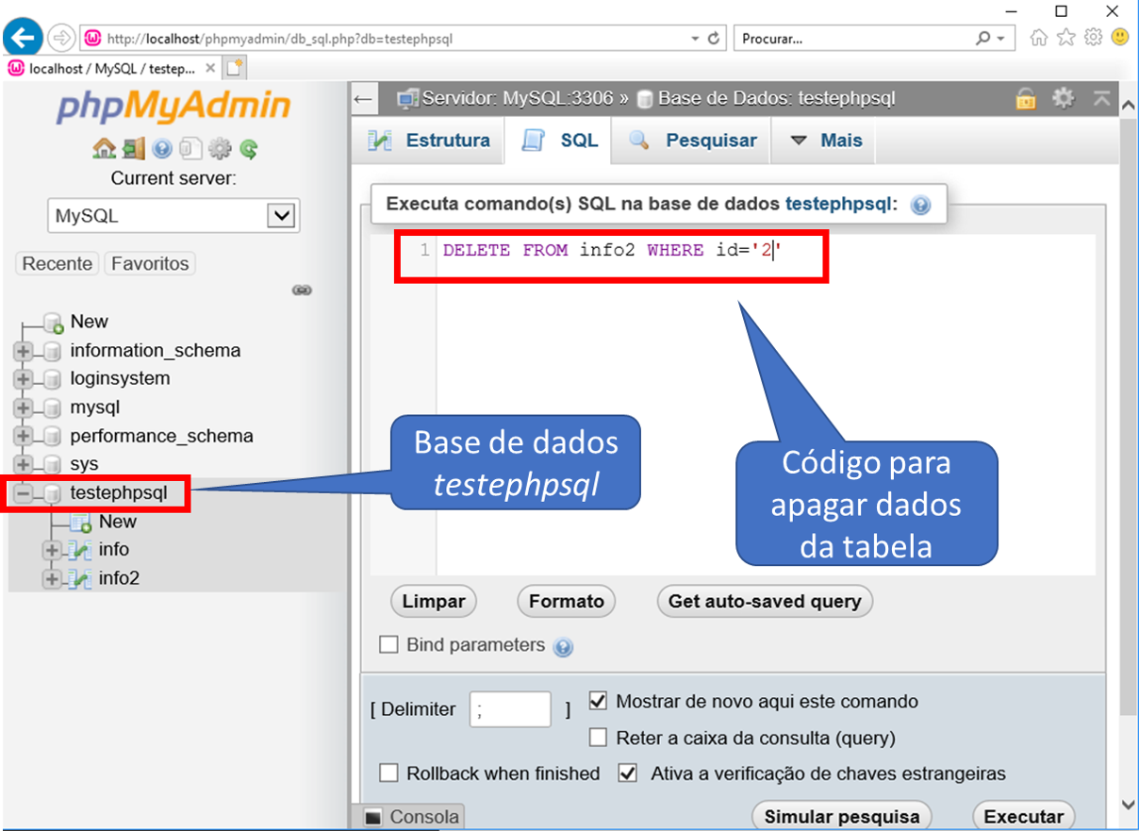Reload the navigation panel with green arrow
Viewport: 1139px width, 831px height.
click(249, 149)
